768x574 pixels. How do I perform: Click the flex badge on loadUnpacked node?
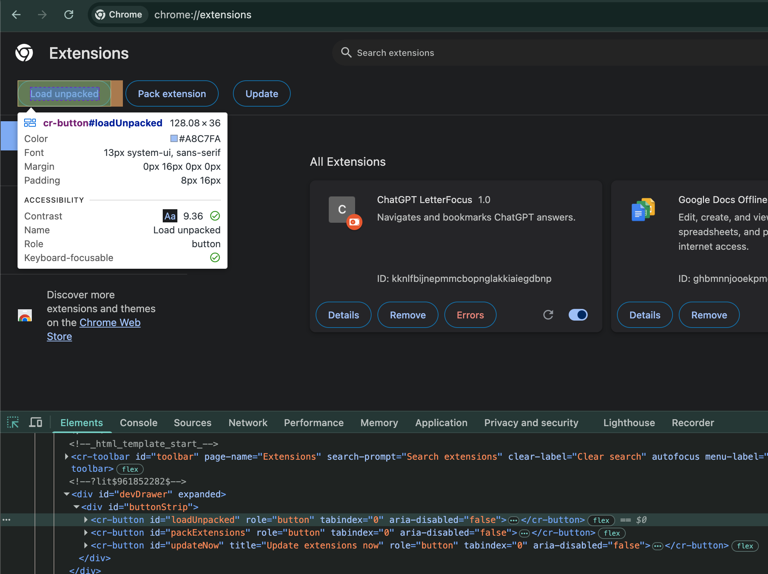click(601, 520)
